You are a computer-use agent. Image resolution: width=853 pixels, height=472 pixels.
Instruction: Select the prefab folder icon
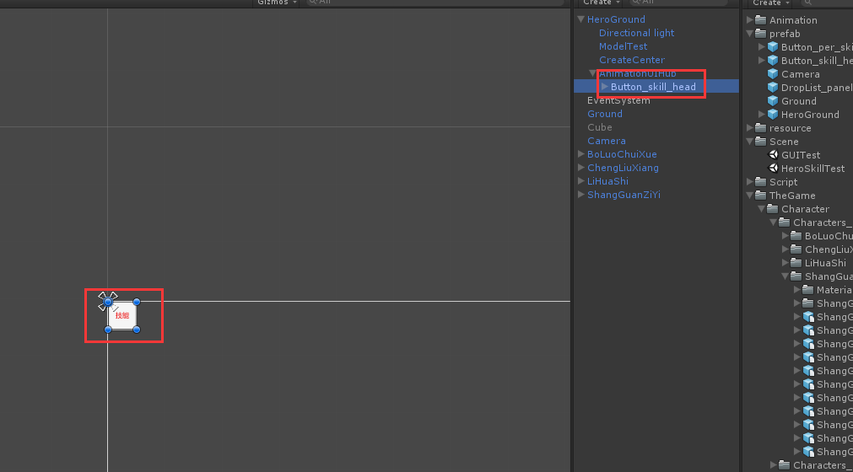(760, 34)
